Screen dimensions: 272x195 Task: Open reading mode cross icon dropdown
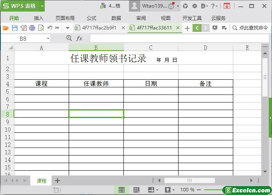tap(153, 190)
